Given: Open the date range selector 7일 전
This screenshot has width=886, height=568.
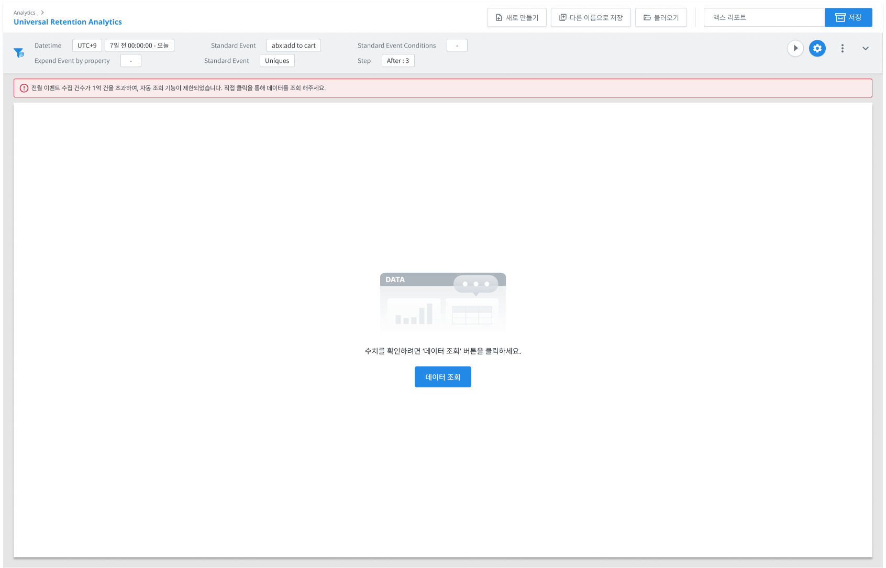Looking at the screenshot, I should point(139,46).
